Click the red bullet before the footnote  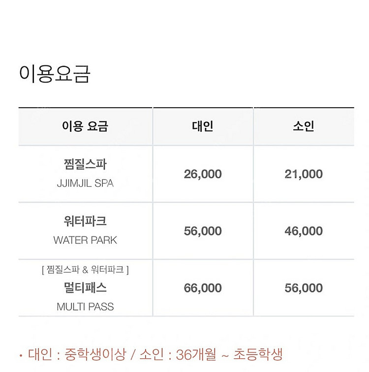click(21, 355)
